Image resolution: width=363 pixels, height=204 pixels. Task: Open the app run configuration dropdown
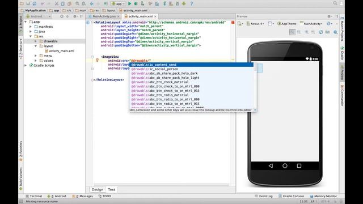coord(118,4)
